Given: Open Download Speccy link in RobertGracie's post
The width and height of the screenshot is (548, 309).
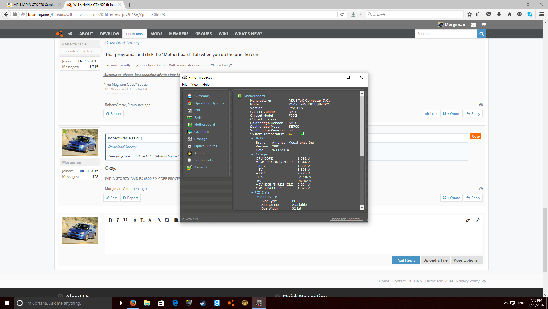Looking at the screenshot, I should [x=122, y=43].
